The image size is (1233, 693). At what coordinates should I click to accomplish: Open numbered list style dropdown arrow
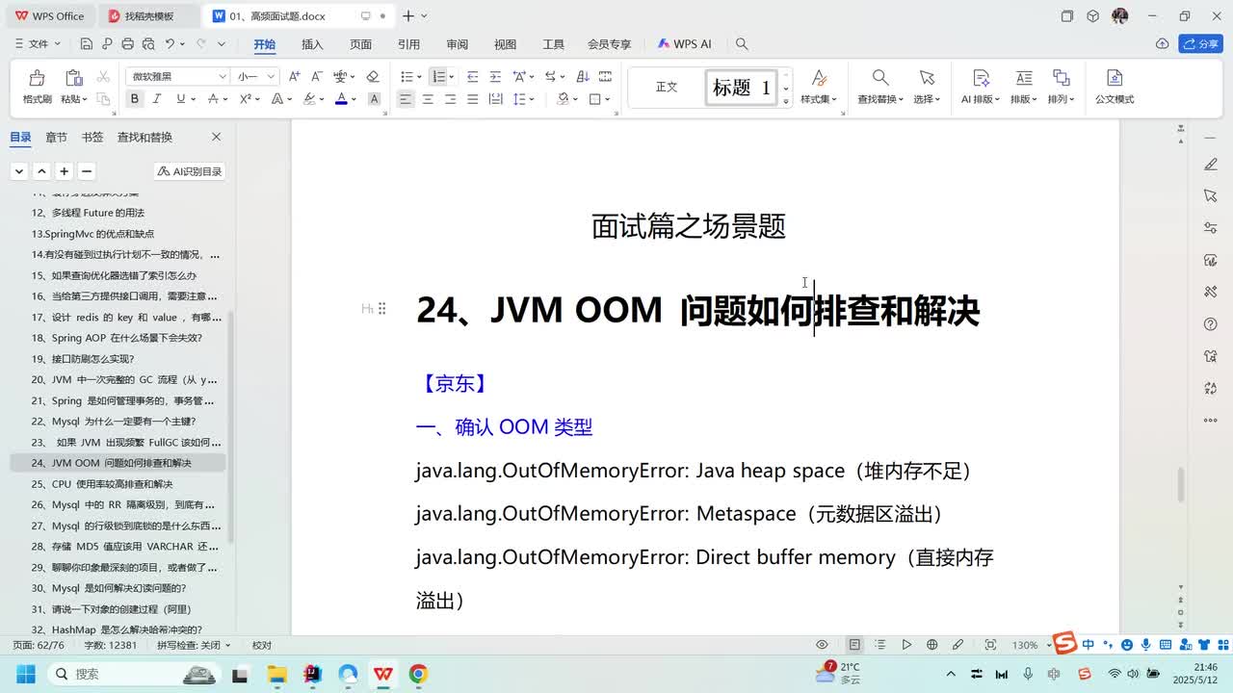pyautogui.click(x=452, y=77)
